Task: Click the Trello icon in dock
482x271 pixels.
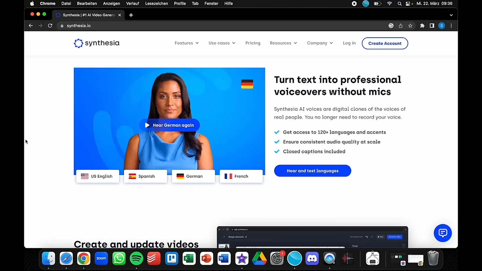Action: click(x=171, y=258)
